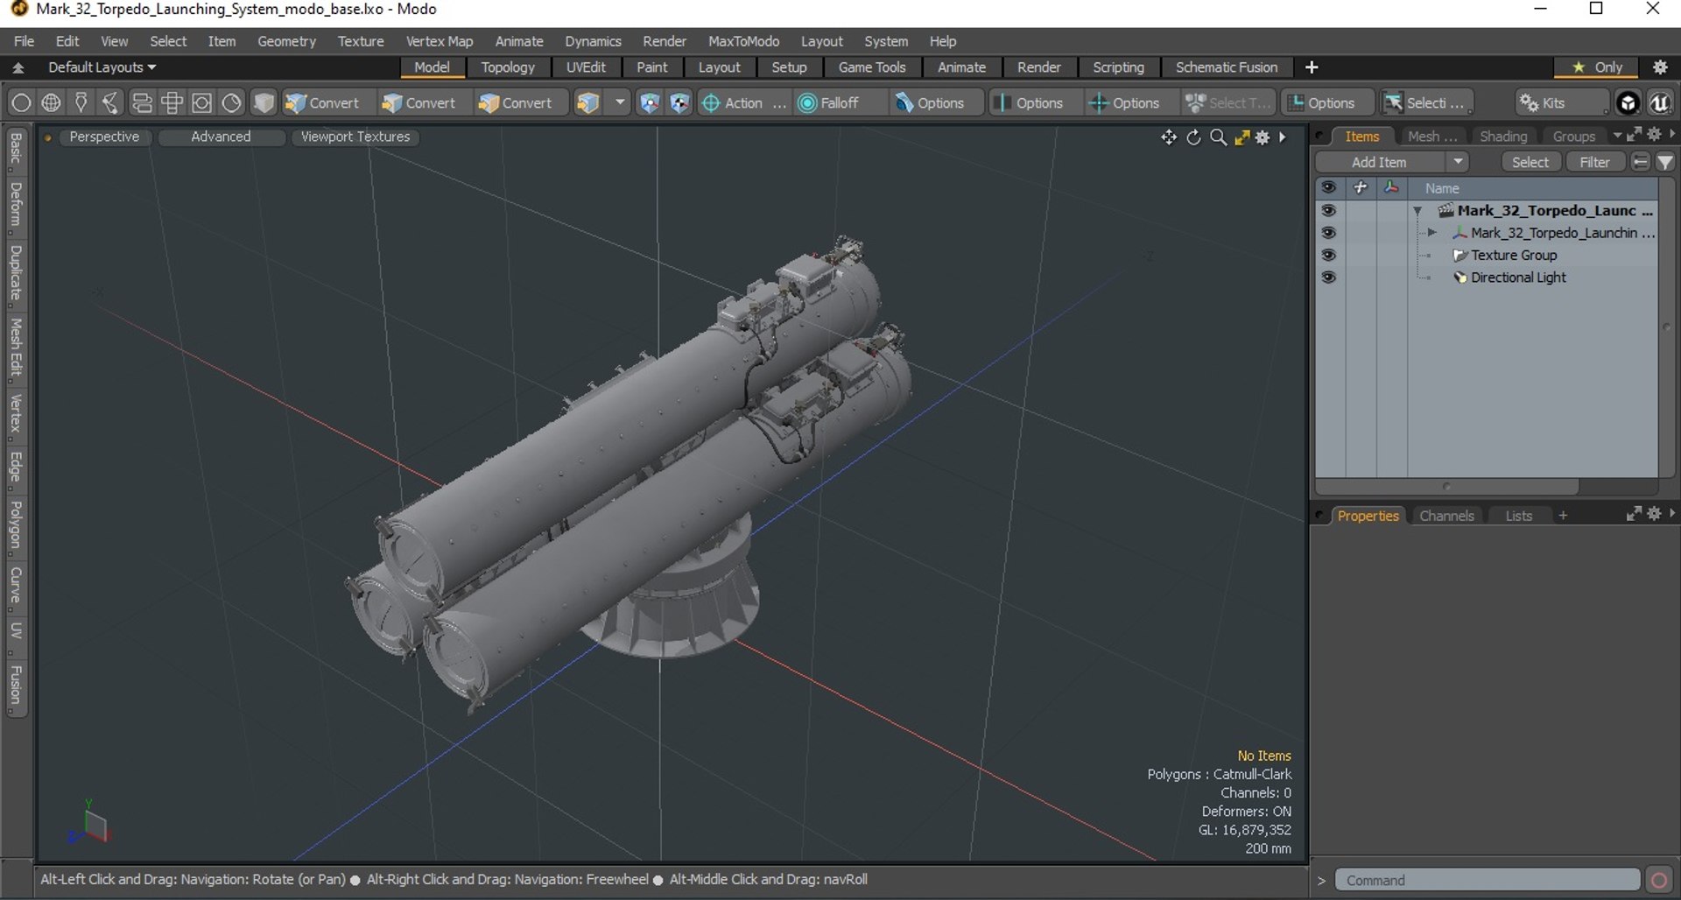Open viewport settings gear icon
The height and width of the screenshot is (900, 1681).
point(1263,137)
